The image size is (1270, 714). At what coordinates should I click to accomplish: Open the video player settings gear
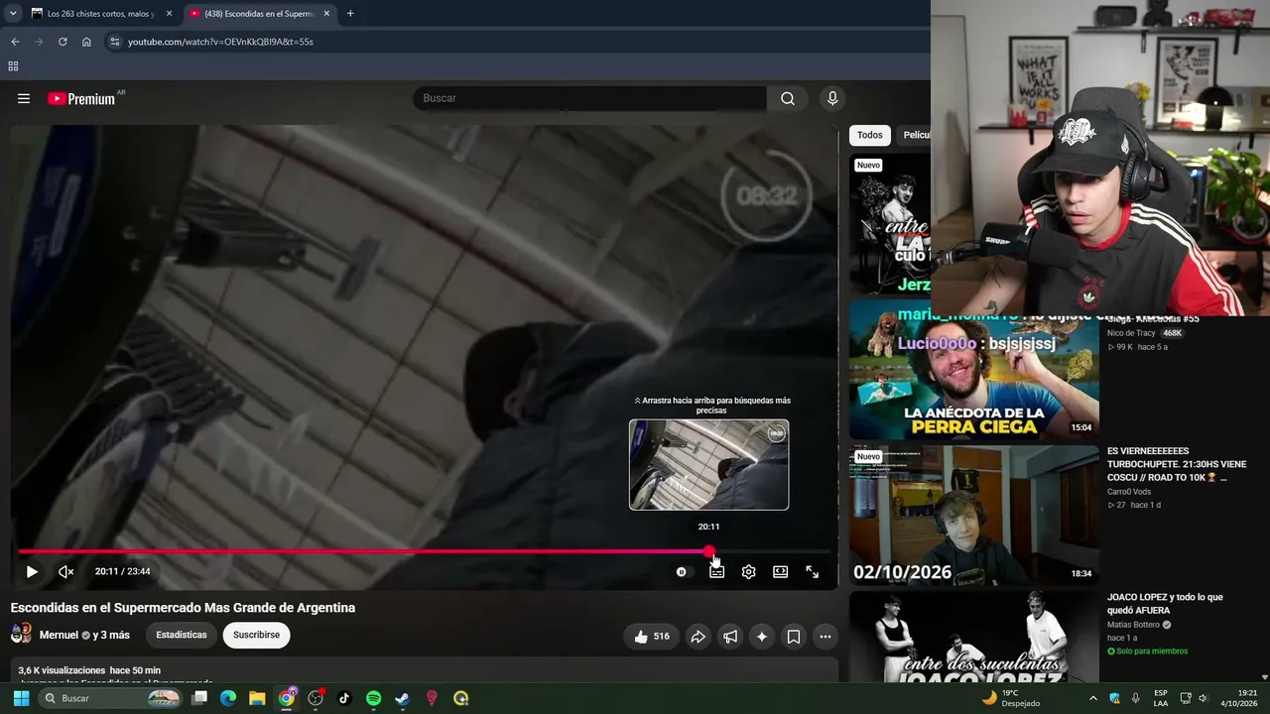pyautogui.click(x=749, y=571)
